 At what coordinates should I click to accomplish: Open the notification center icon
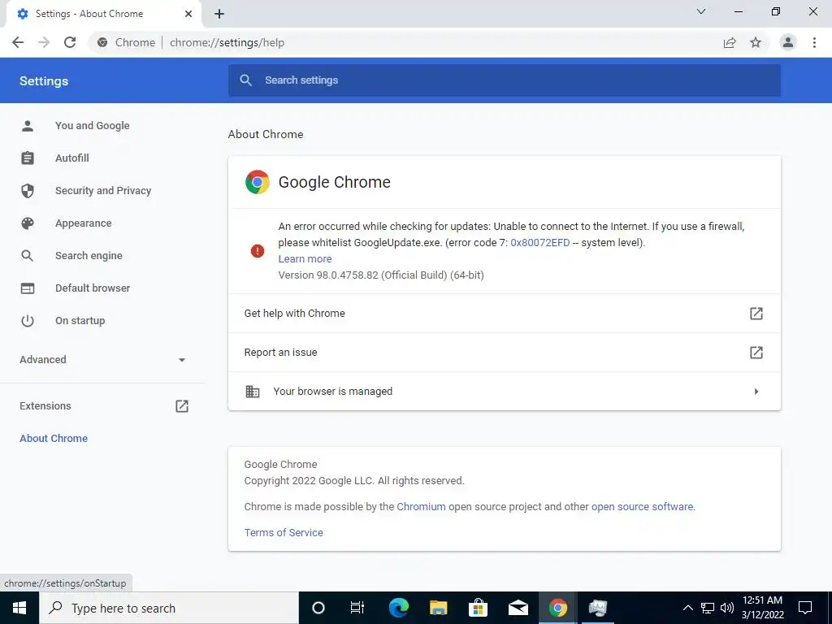coord(805,608)
